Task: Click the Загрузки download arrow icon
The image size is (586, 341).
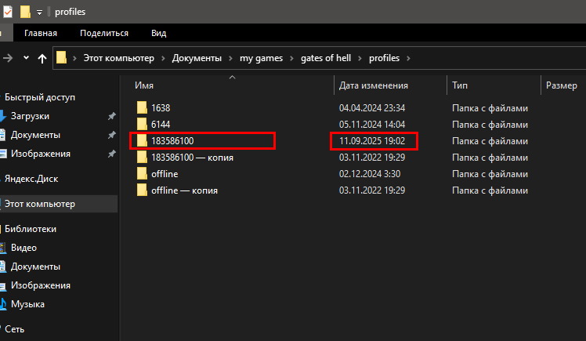Action: (x=2, y=116)
